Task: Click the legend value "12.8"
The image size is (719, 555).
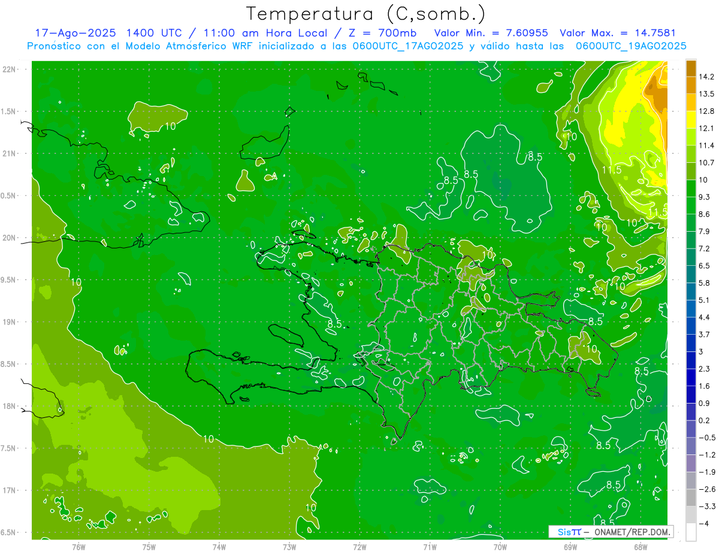Action: (x=707, y=111)
